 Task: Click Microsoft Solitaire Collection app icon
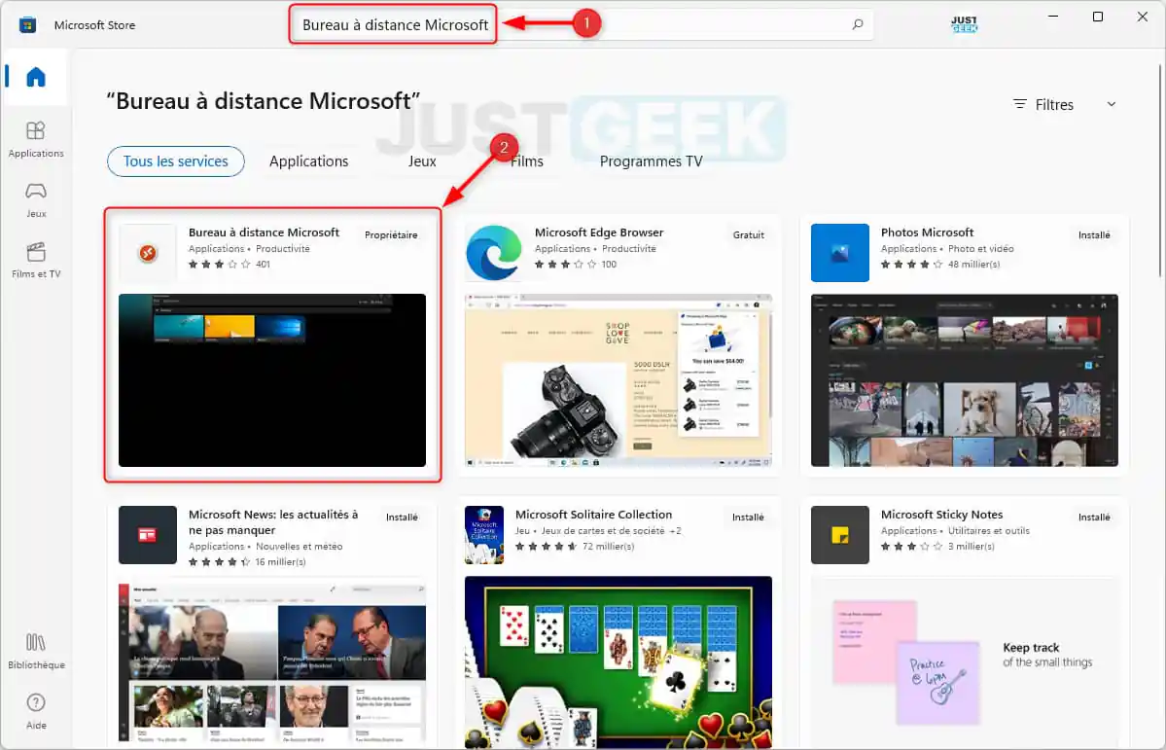[484, 535]
